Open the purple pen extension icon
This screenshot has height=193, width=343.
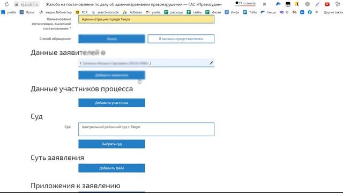point(317,4)
